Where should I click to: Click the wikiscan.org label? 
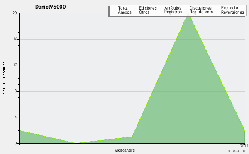124,150
